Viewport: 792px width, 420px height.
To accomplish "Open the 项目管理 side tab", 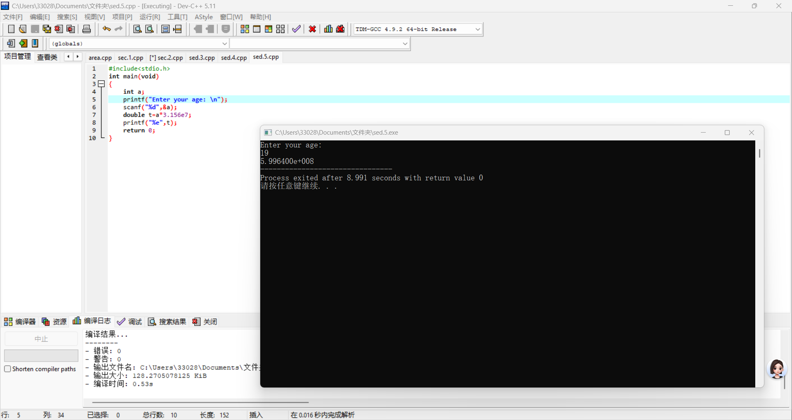I will tap(17, 56).
